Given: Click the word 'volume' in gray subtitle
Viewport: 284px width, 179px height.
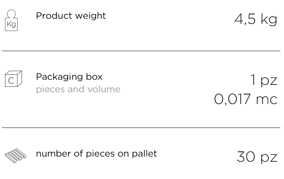Looking at the screenshot, I should pyautogui.click(x=104, y=89).
